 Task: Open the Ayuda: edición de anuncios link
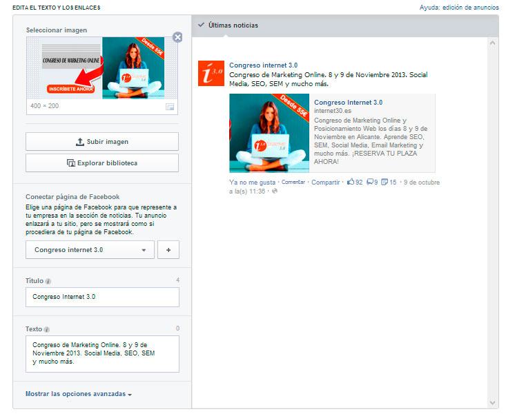[x=459, y=8]
